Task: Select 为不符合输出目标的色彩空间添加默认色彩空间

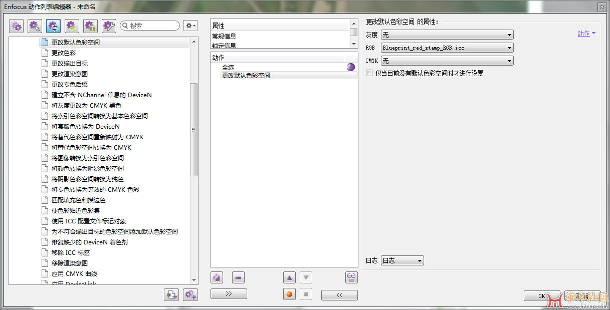Action: click(115, 231)
